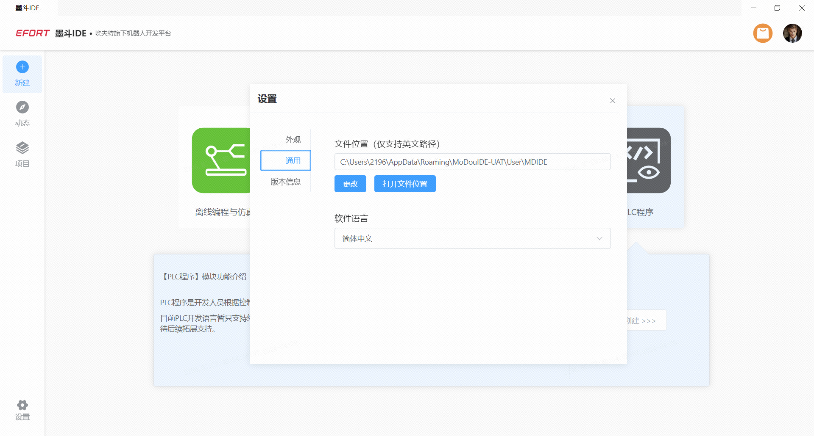Click the 更改 button

(x=350, y=184)
